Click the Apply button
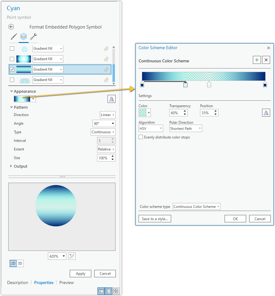 pos(81,274)
